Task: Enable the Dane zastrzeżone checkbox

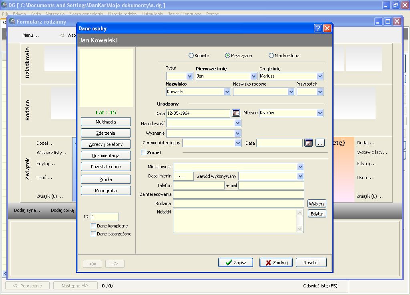Action: 93,234
